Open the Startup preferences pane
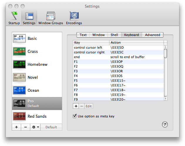185x146 pixels. coord(14,18)
